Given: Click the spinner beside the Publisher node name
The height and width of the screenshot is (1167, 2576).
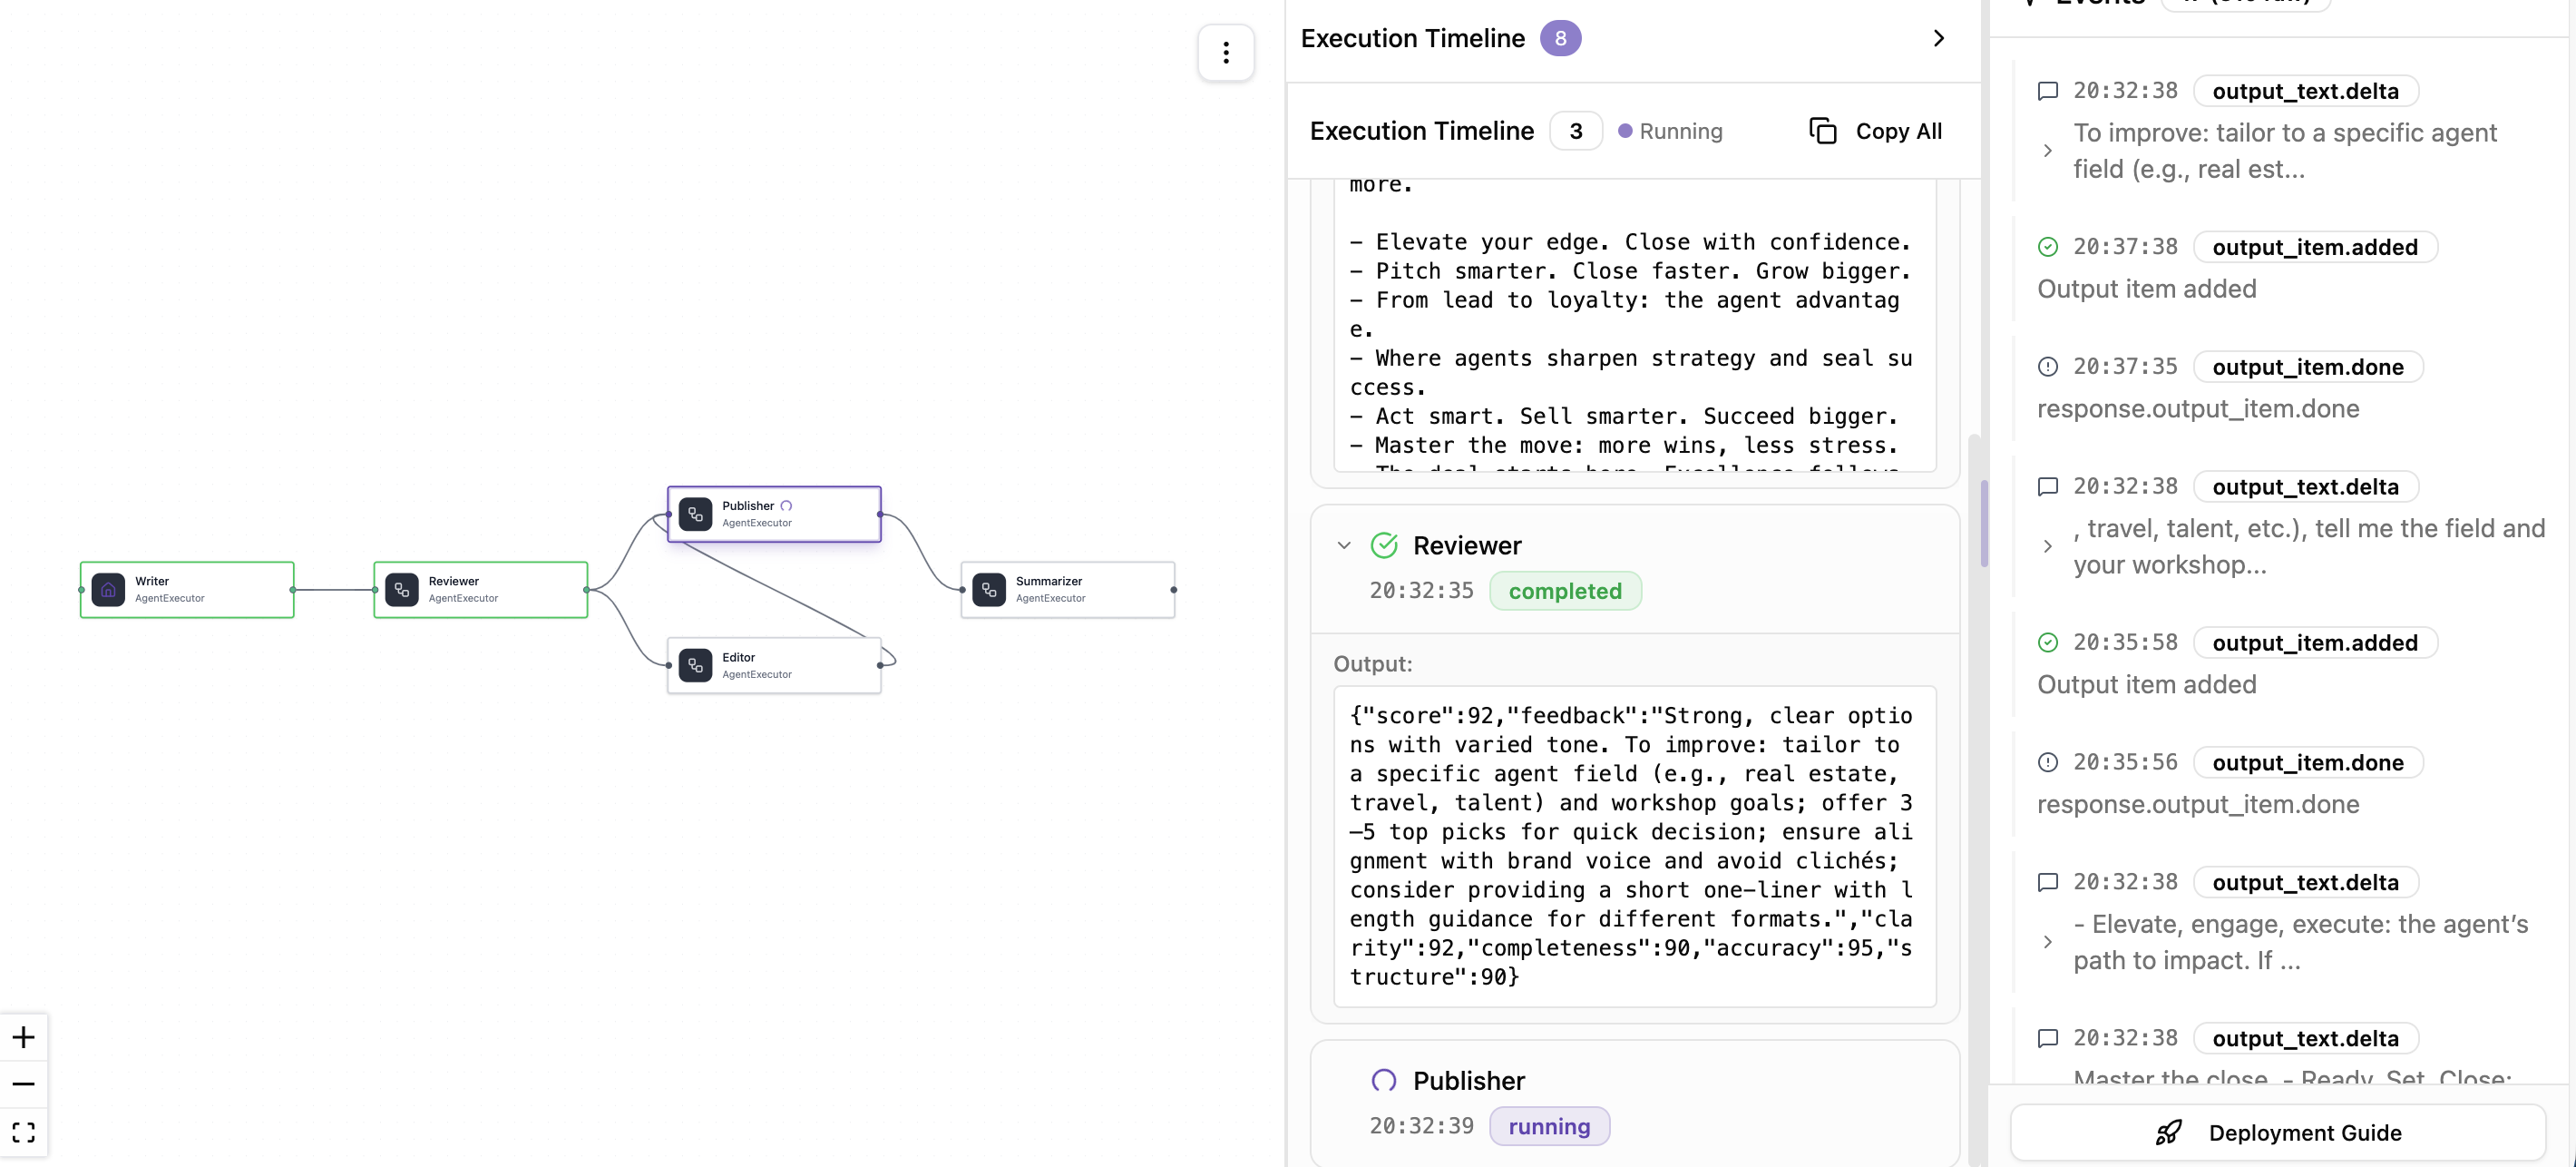Looking at the screenshot, I should click(x=786, y=505).
